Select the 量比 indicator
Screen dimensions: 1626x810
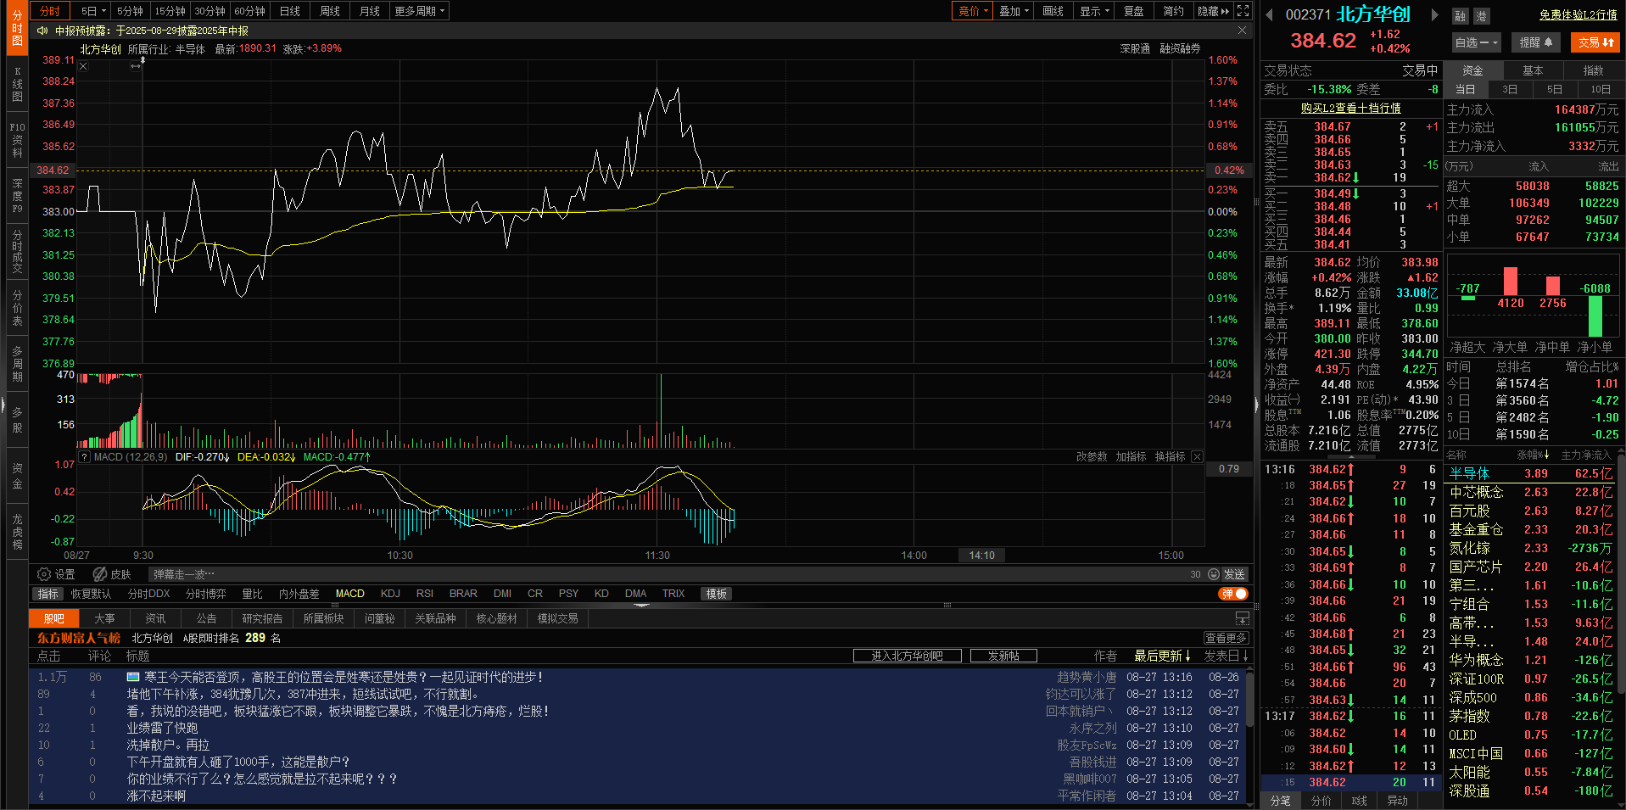coord(252,594)
